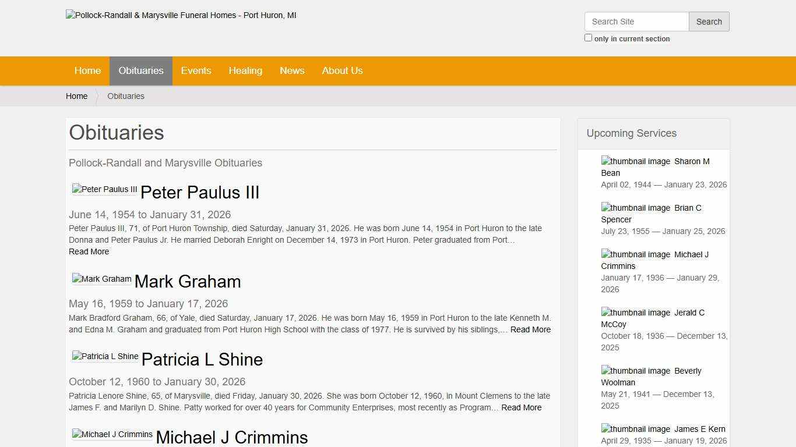Image resolution: width=796 pixels, height=447 pixels.
Task: Select Michael J Crimmins photo in main list
Action: tap(112, 434)
